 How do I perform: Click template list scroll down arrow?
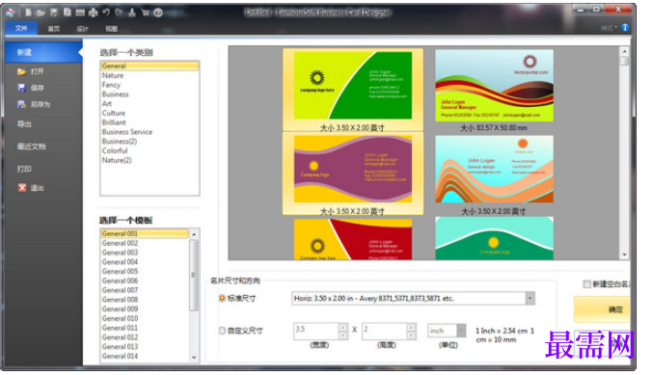click(194, 357)
